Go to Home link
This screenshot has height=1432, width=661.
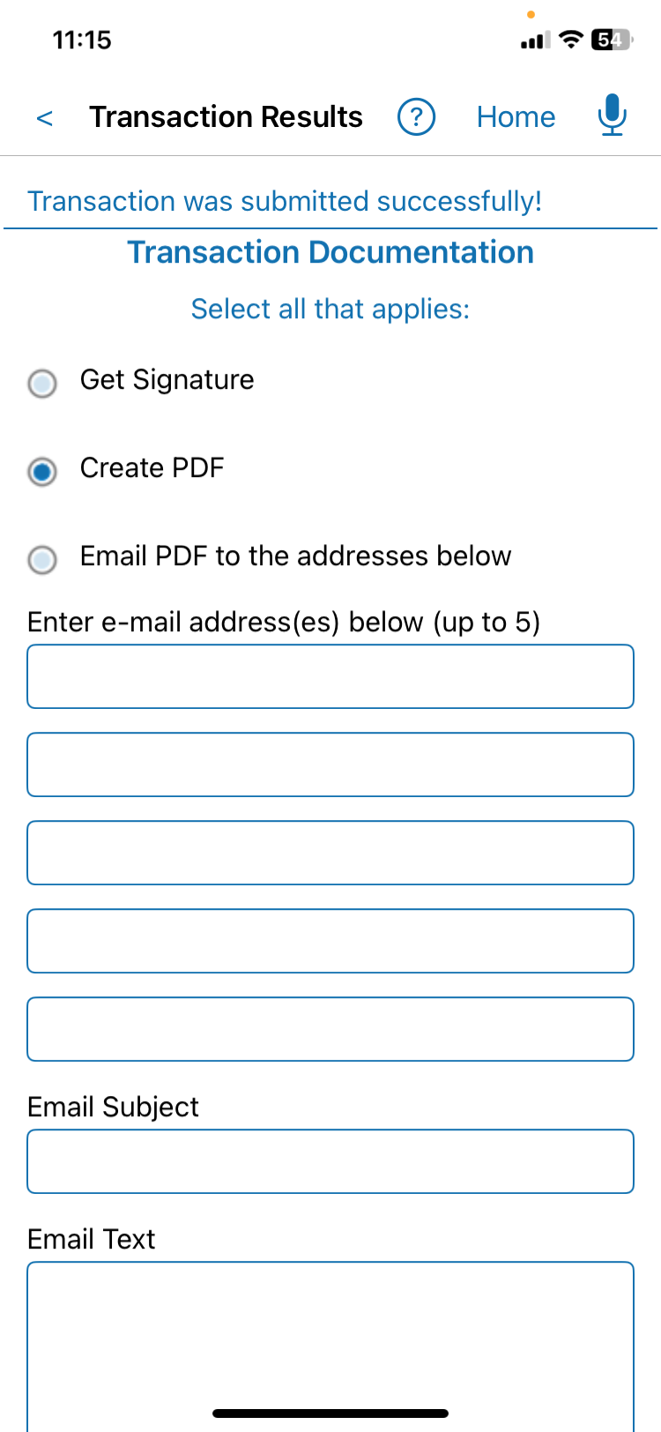(x=516, y=116)
